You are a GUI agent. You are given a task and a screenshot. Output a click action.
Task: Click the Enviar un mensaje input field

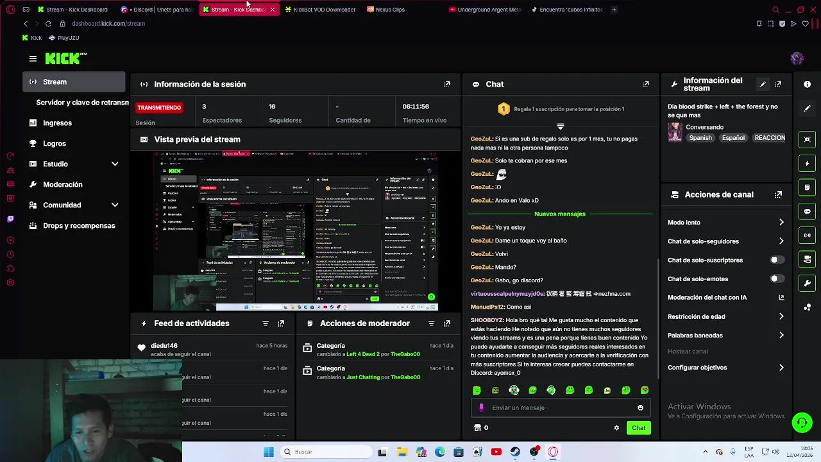(562, 407)
